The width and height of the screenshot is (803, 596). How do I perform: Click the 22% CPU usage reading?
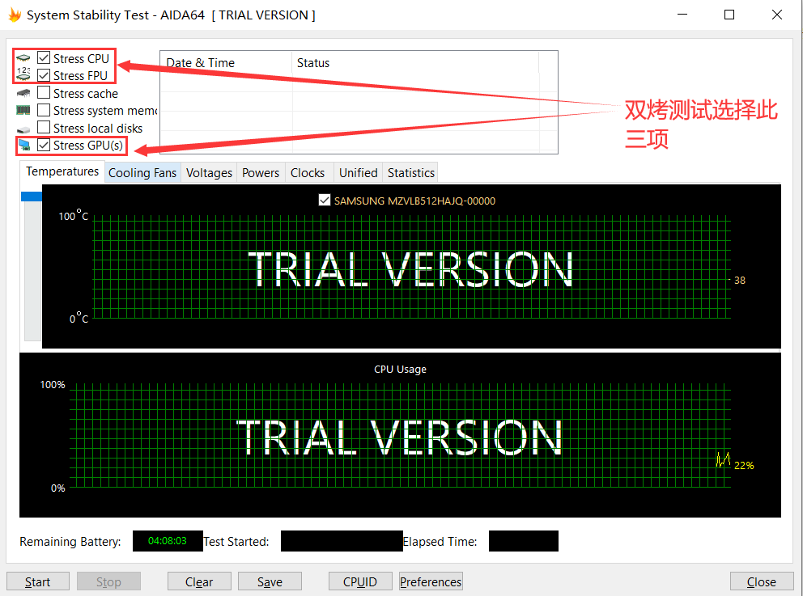(744, 466)
